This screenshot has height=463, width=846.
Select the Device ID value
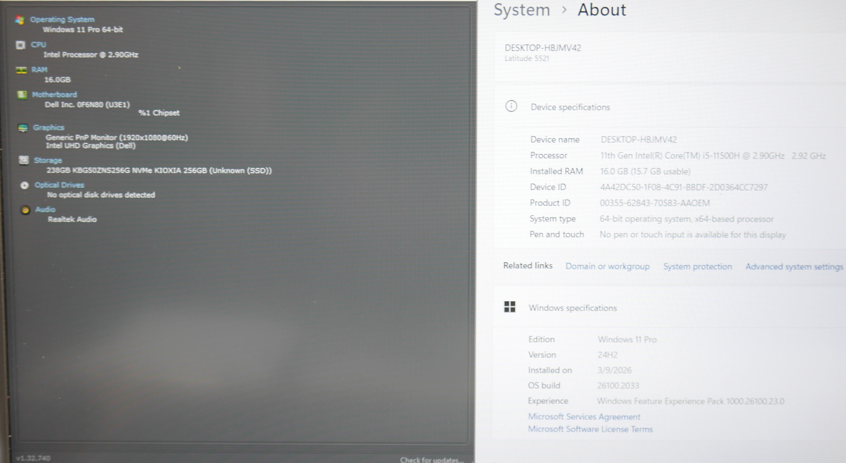pos(684,187)
